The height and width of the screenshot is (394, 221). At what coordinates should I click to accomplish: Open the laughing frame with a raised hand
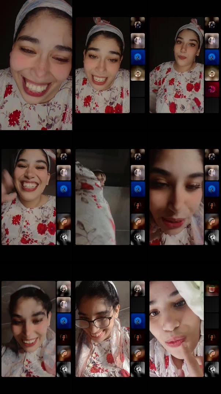pyautogui.click(x=29, y=197)
